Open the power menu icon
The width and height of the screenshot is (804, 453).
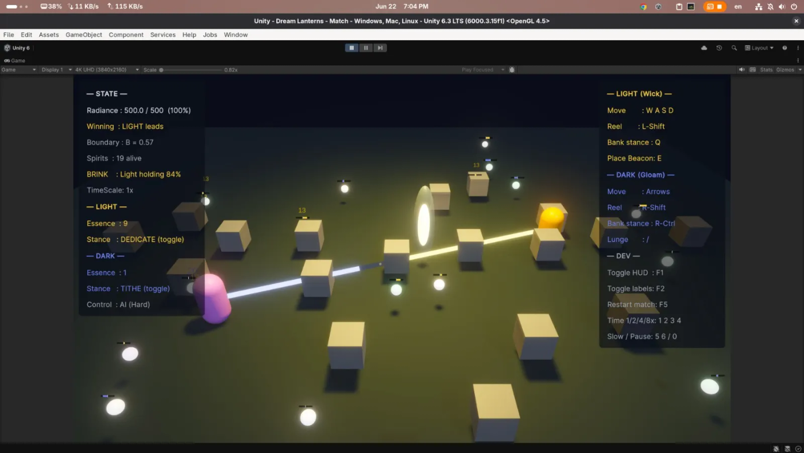click(793, 6)
